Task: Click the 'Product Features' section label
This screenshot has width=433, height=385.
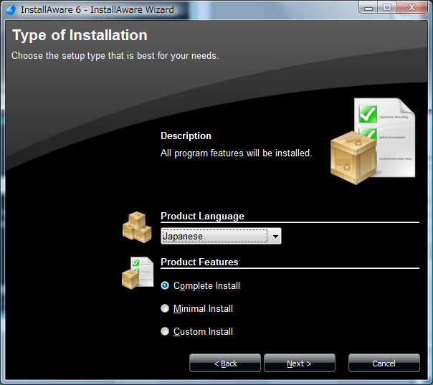Action: click(x=199, y=262)
